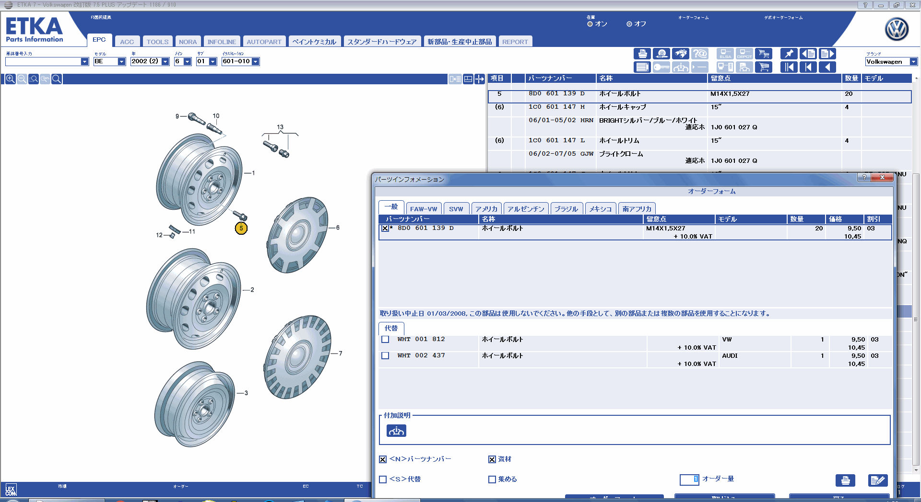The width and height of the screenshot is (921, 502).
Task: Switch to the ACC tab
Action: [x=127, y=42]
